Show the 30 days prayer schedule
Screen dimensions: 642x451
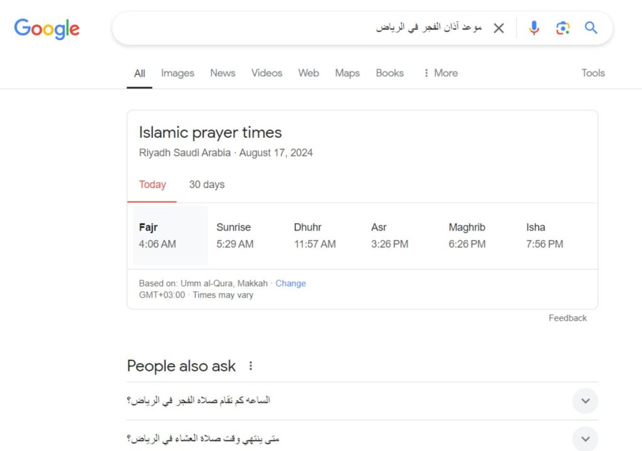[207, 185]
